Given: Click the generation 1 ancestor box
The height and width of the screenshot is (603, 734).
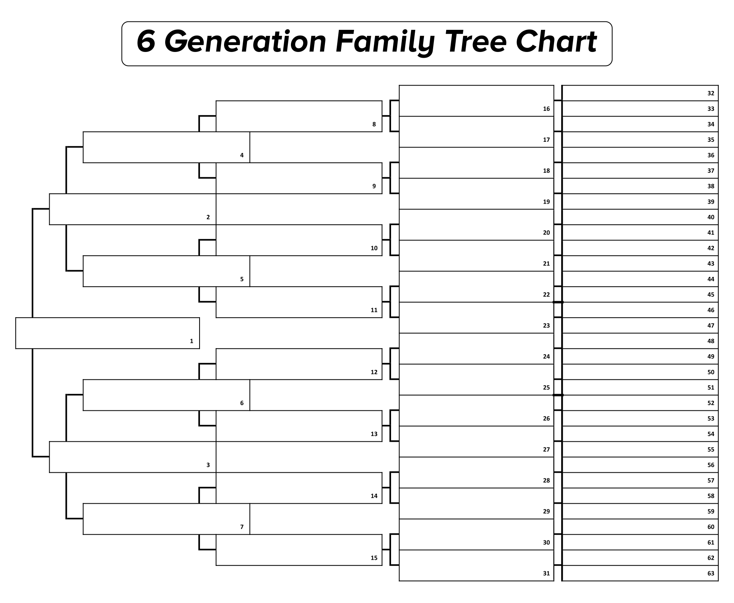Looking at the screenshot, I should click(97, 323).
